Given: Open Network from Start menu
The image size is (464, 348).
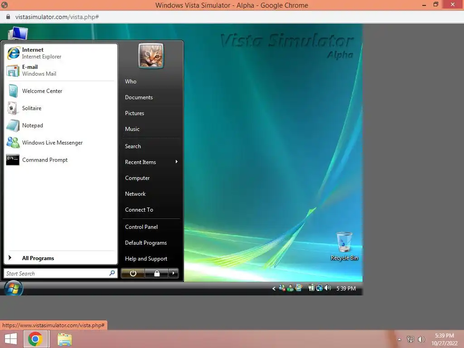Looking at the screenshot, I should click(x=135, y=194).
